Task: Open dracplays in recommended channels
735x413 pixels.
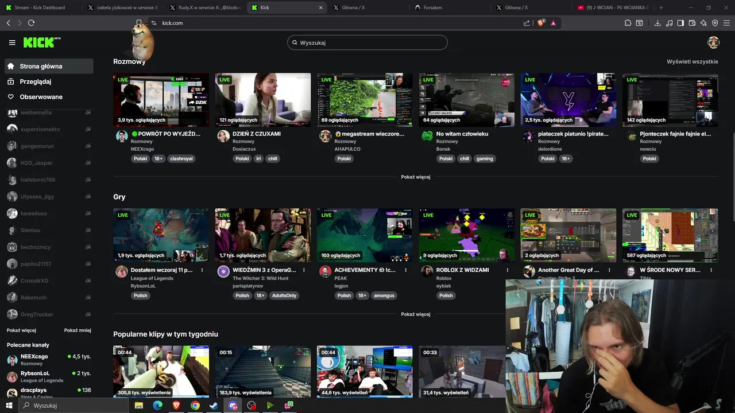Action: click(x=49, y=393)
